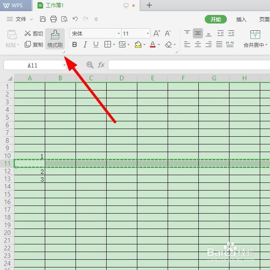Align text to top of cell

(187, 33)
